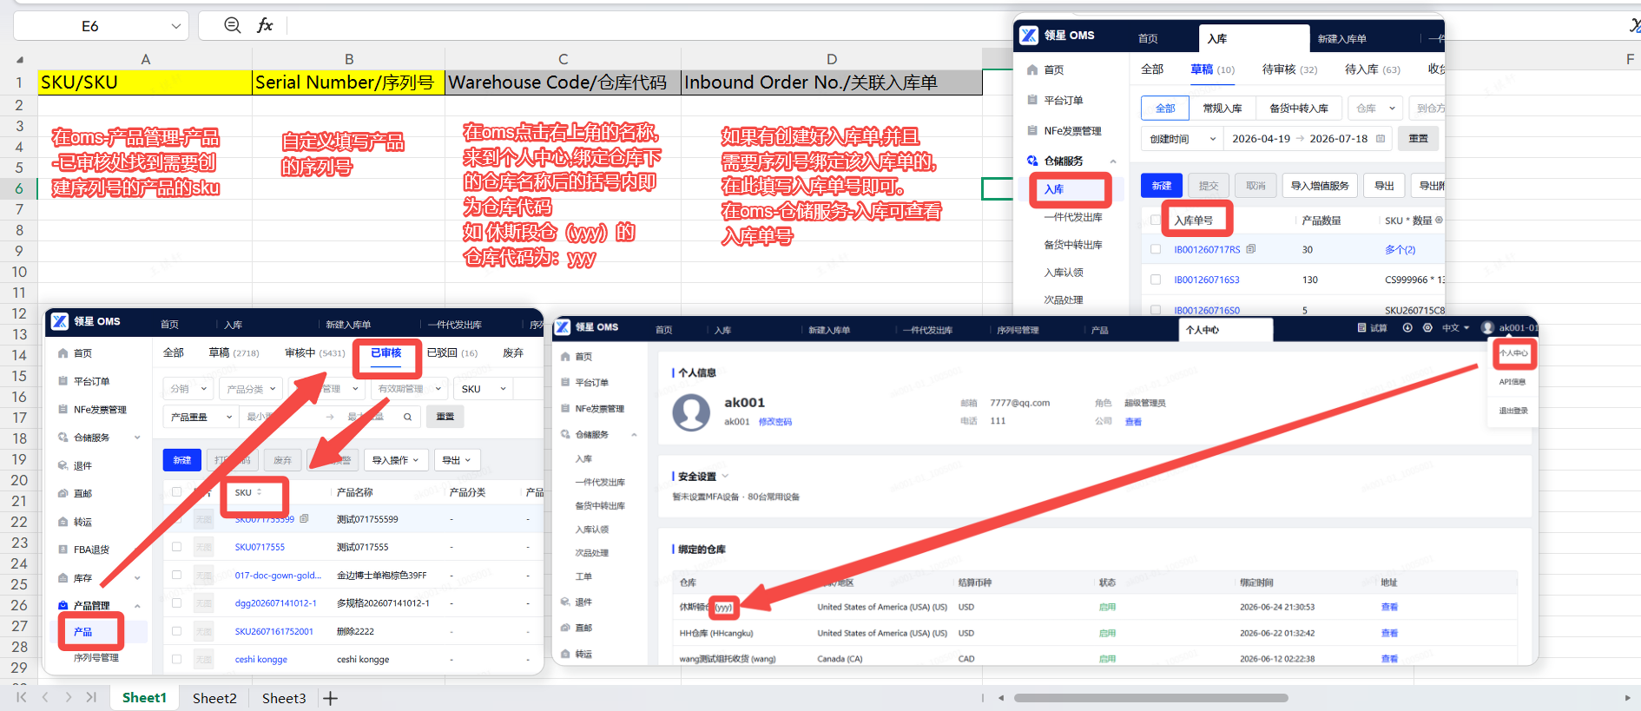Click the 领星 OMS logo in the inbound list picture
The height and width of the screenshot is (711, 1641).
tap(1028, 35)
